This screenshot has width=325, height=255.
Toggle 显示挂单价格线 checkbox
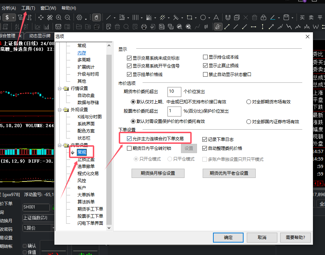click(x=129, y=74)
